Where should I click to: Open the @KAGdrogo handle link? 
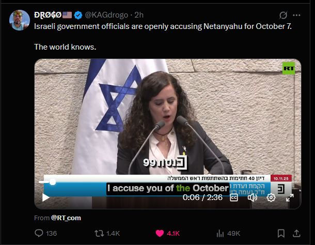(106, 15)
